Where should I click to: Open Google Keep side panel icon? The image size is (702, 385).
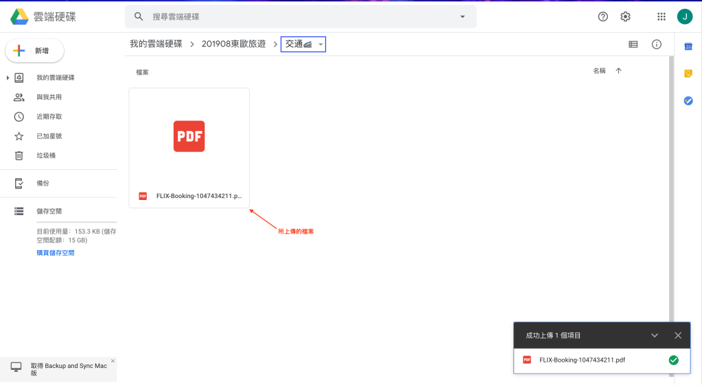point(688,73)
